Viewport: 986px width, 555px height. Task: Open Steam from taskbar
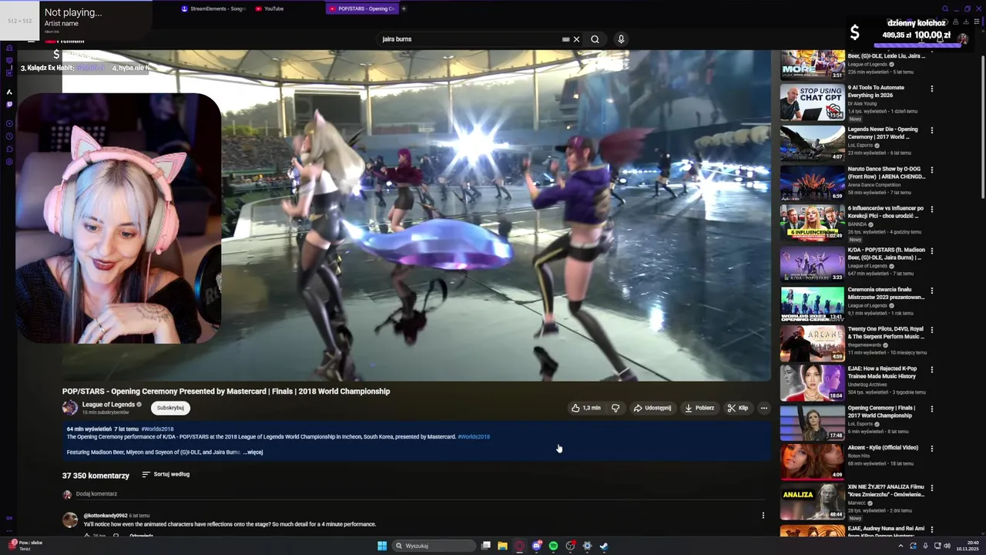pyautogui.click(x=604, y=546)
